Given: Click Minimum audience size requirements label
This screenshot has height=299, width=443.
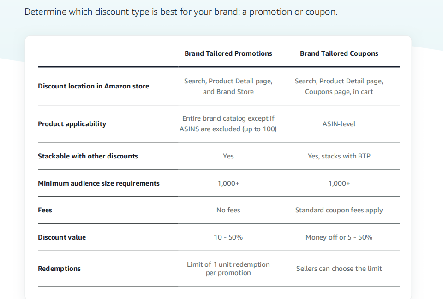Looking at the screenshot, I should tap(99, 183).
